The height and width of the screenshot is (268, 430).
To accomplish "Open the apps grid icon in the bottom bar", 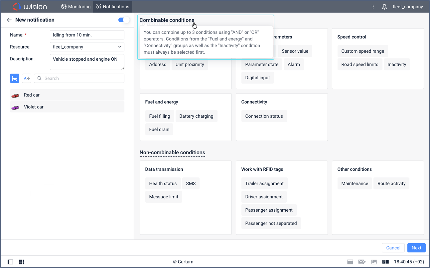I will 22,262.
